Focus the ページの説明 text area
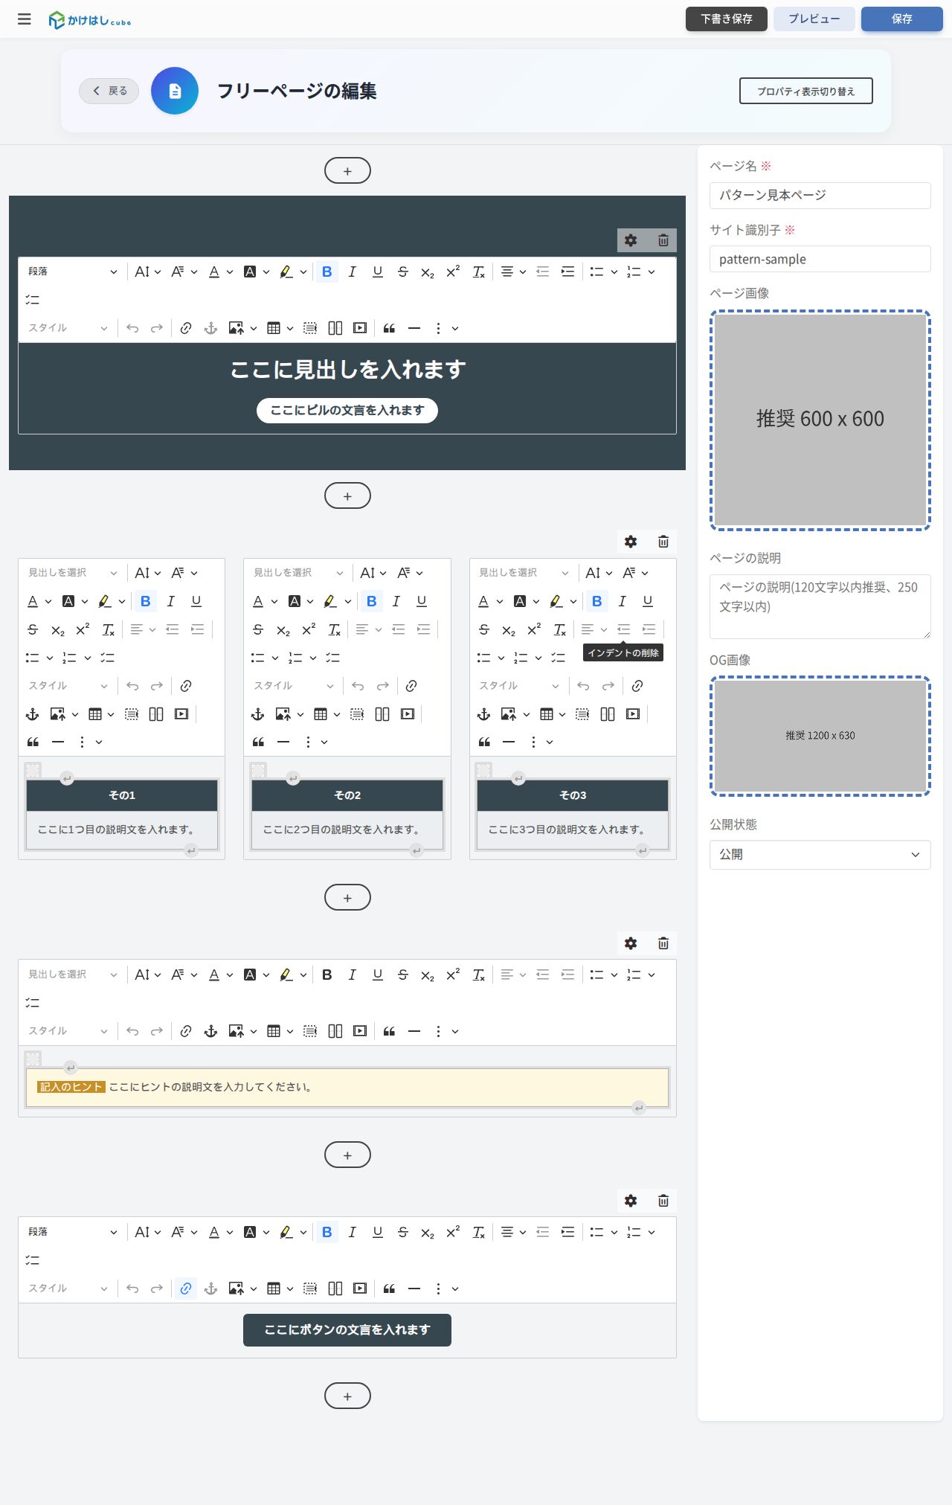The image size is (952, 1505). [820, 606]
